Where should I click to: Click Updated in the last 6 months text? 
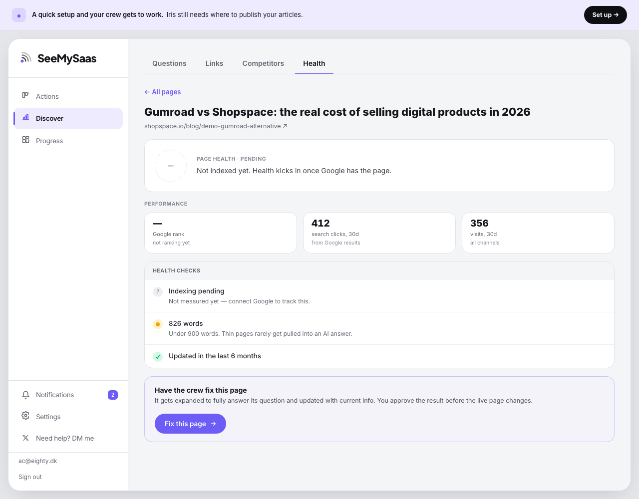point(215,356)
